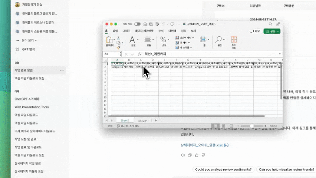Click the Add-ins (추가 기능) icon

(234, 40)
